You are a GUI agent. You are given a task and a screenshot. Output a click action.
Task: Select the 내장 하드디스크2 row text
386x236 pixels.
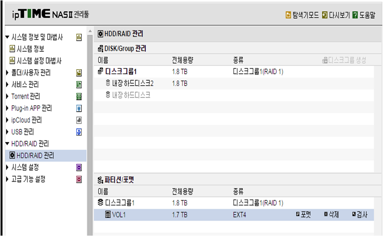pos(133,83)
